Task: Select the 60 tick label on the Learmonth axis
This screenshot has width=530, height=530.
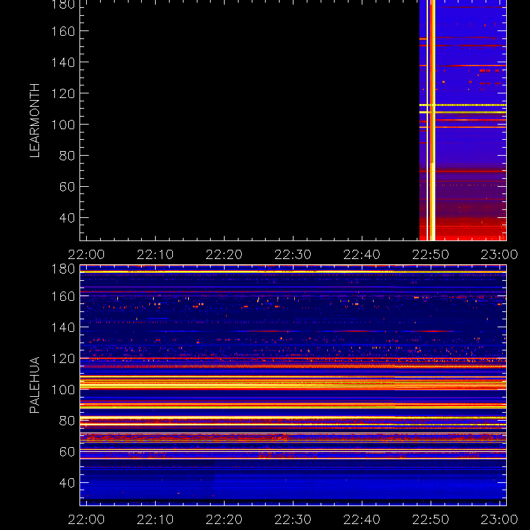Action: click(67, 187)
